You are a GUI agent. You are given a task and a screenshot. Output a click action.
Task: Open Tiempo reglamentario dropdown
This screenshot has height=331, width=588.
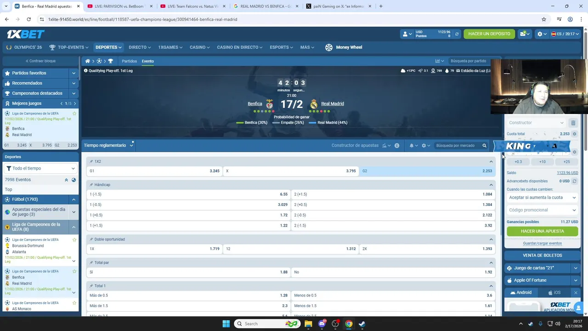108,145
